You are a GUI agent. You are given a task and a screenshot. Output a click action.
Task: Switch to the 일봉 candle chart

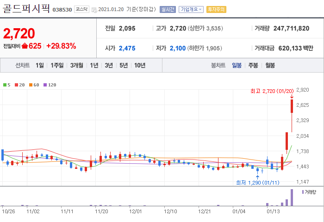[x=237, y=66]
